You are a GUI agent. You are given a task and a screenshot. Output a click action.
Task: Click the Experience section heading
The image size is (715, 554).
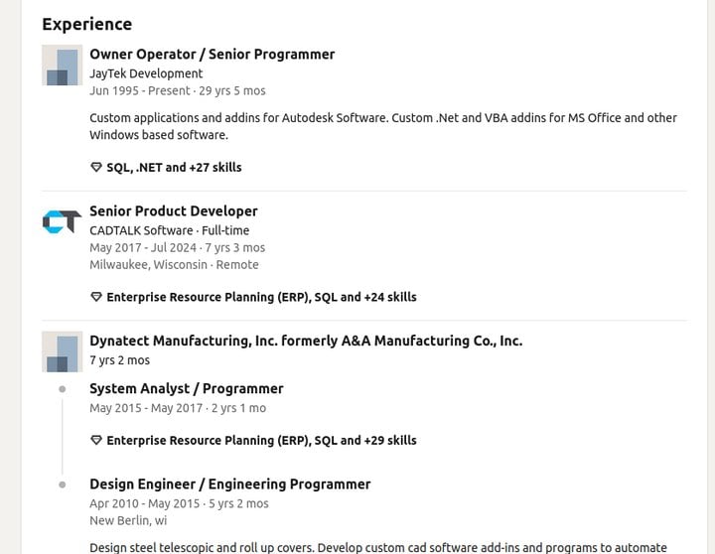tap(87, 24)
